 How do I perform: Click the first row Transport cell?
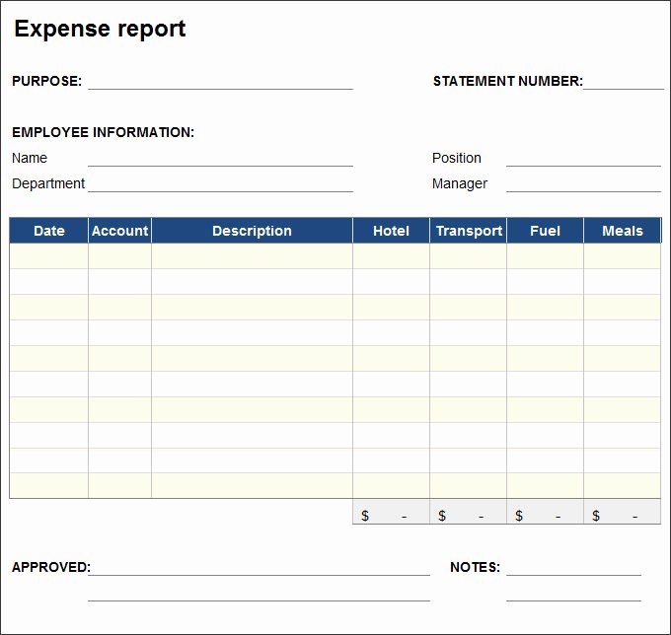(468, 256)
